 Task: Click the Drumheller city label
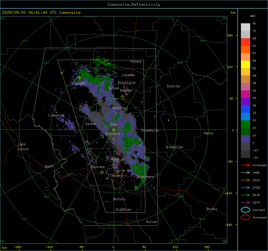click(x=174, y=147)
